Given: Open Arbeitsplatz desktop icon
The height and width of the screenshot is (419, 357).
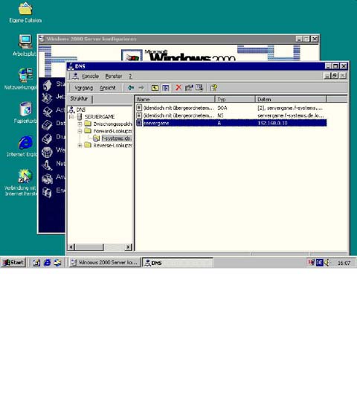Looking at the screenshot, I should point(25,45).
